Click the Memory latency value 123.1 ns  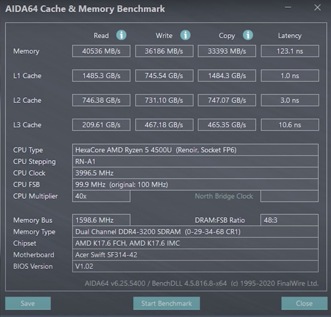pos(290,51)
